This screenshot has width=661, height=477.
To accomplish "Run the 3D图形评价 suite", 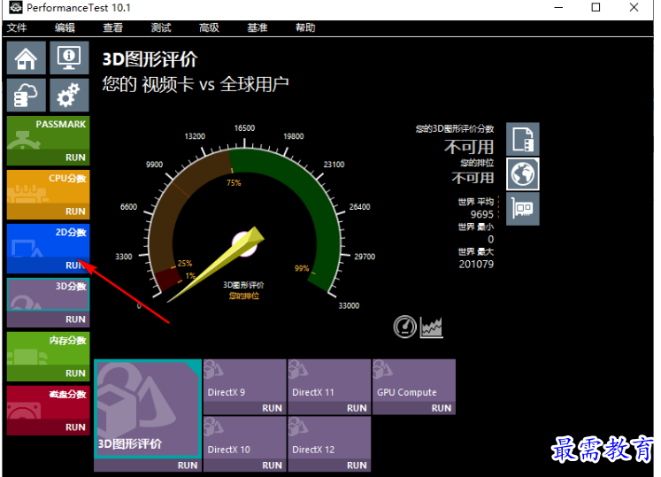I will click(188, 465).
